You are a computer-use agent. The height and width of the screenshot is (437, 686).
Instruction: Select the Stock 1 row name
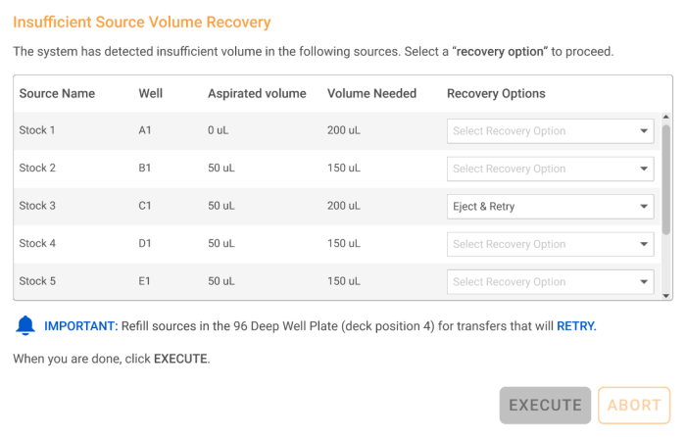[x=38, y=130]
